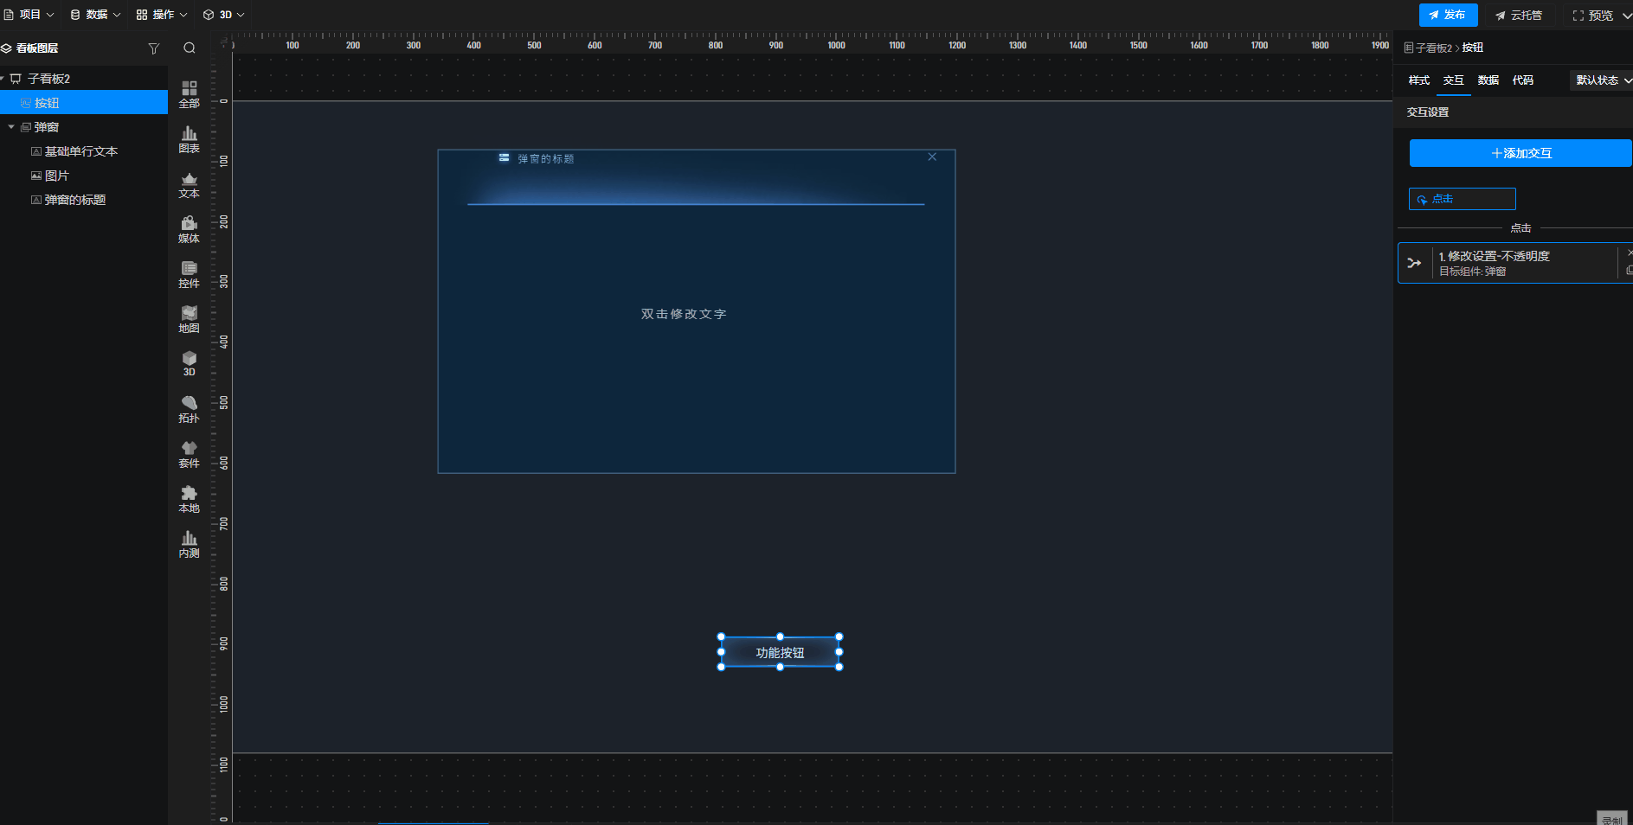The width and height of the screenshot is (1633, 825).
Task: Select the 地图 map components icon
Action: pos(189,319)
